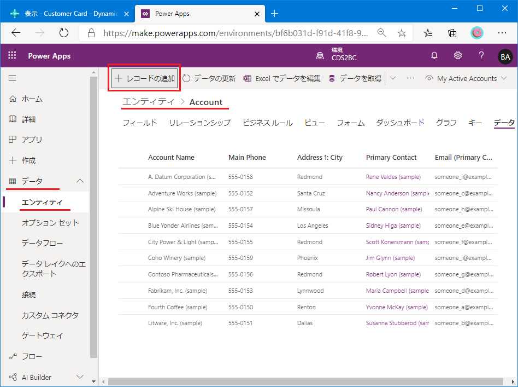The width and height of the screenshot is (518, 387).
Task: Click the browser address bar URL
Action: click(236, 33)
